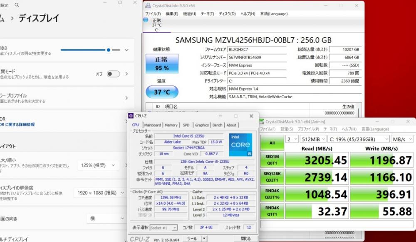The height and width of the screenshot is (242, 416).
Task: Open the test count dropdown showing 2
Action: coord(292,139)
